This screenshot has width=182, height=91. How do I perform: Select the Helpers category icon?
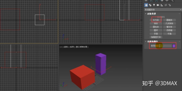pos(162,5)
